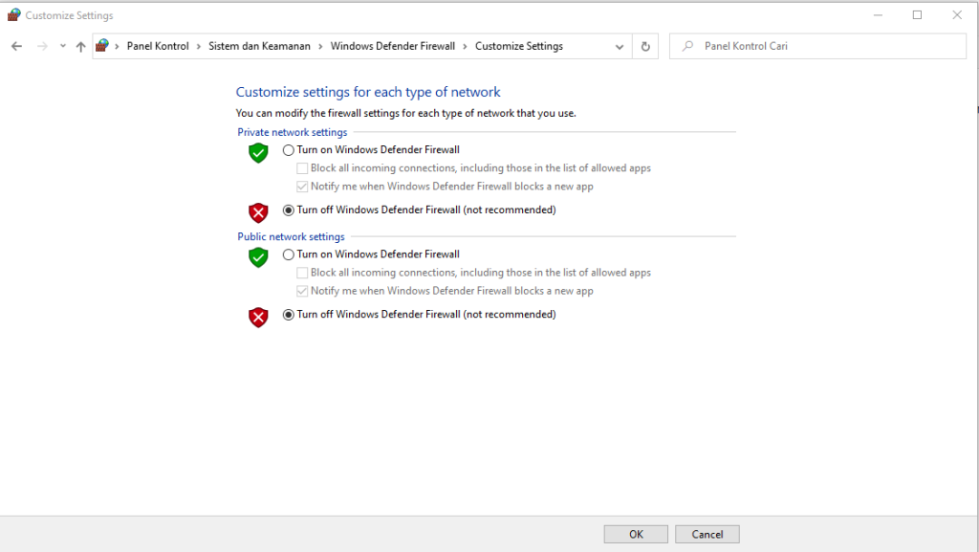The height and width of the screenshot is (552, 979).
Task: Click the Back arrow navigation button
Action: 16,46
